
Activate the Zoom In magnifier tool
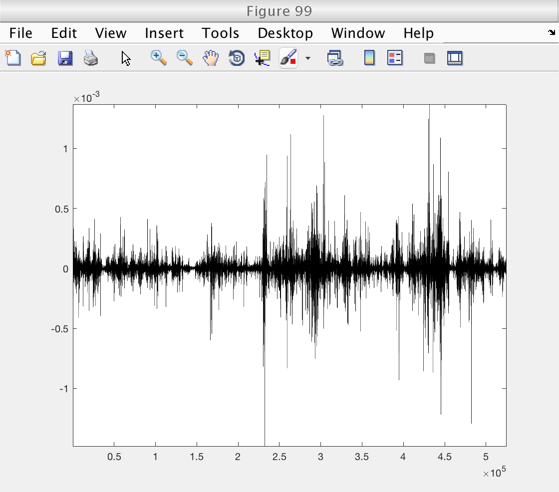[x=158, y=58]
